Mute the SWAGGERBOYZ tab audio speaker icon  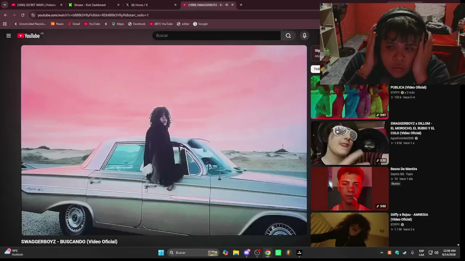pos(227,5)
